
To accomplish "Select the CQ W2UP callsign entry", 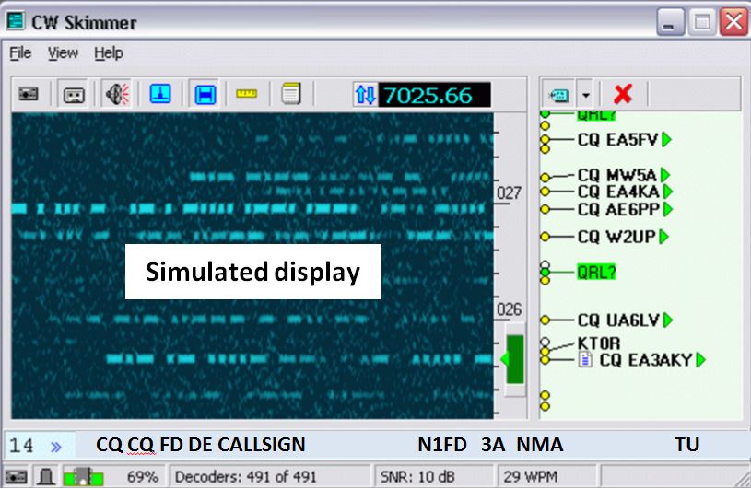I will click(616, 237).
